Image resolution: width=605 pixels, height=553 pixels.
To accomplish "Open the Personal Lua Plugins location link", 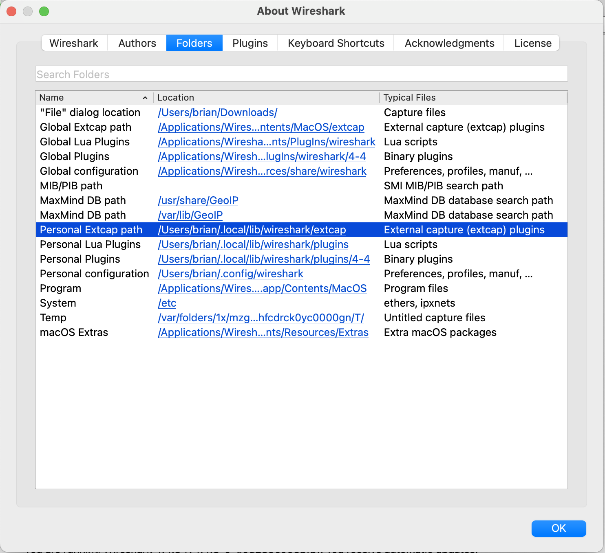I will pyautogui.click(x=253, y=244).
